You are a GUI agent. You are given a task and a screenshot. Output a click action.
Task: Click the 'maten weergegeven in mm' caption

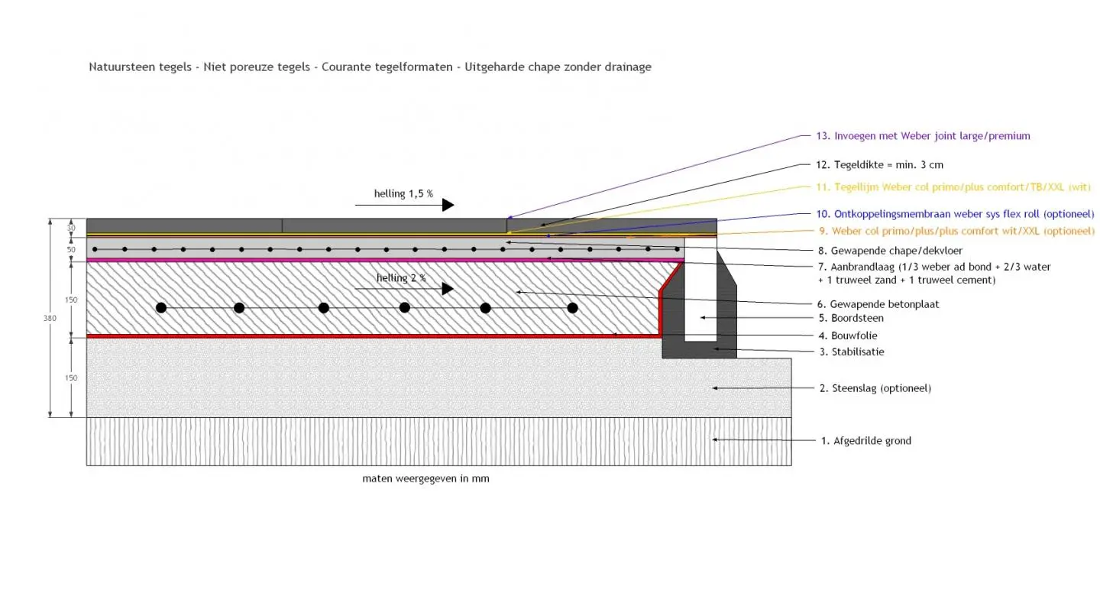425,479
